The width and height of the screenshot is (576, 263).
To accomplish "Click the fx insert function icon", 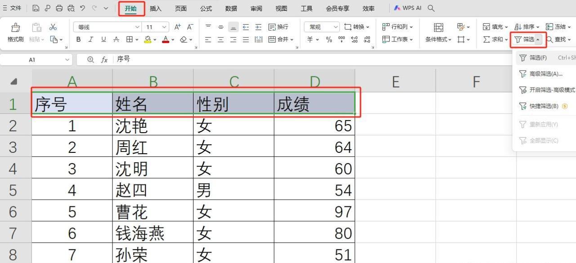I will point(104,59).
